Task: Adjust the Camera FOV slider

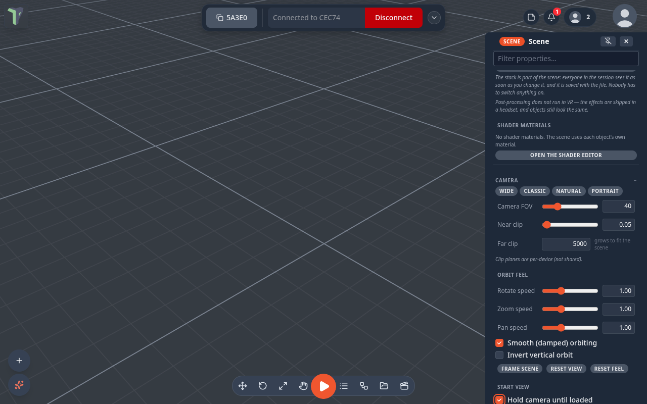Action: coord(570,206)
